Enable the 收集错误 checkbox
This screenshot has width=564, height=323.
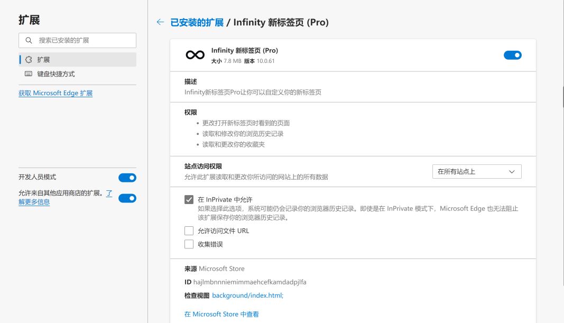pos(189,244)
